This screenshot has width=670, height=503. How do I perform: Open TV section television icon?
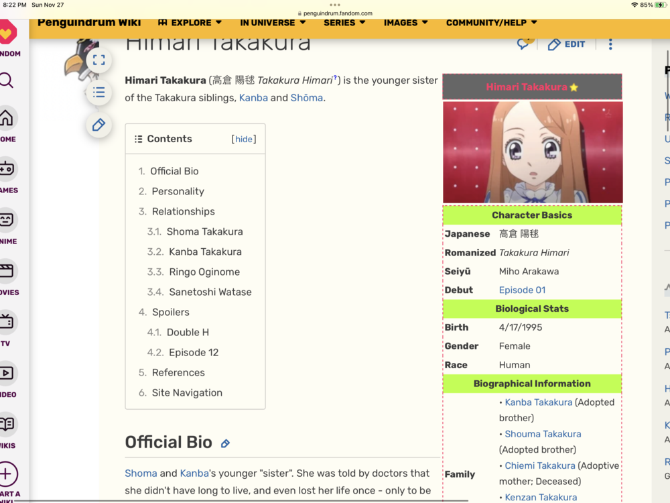click(x=6, y=322)
